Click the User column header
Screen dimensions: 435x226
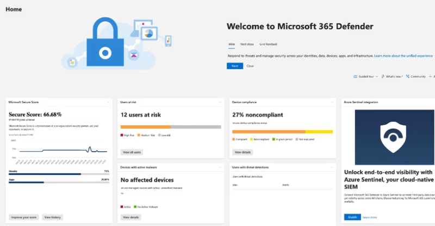(235, 185)
